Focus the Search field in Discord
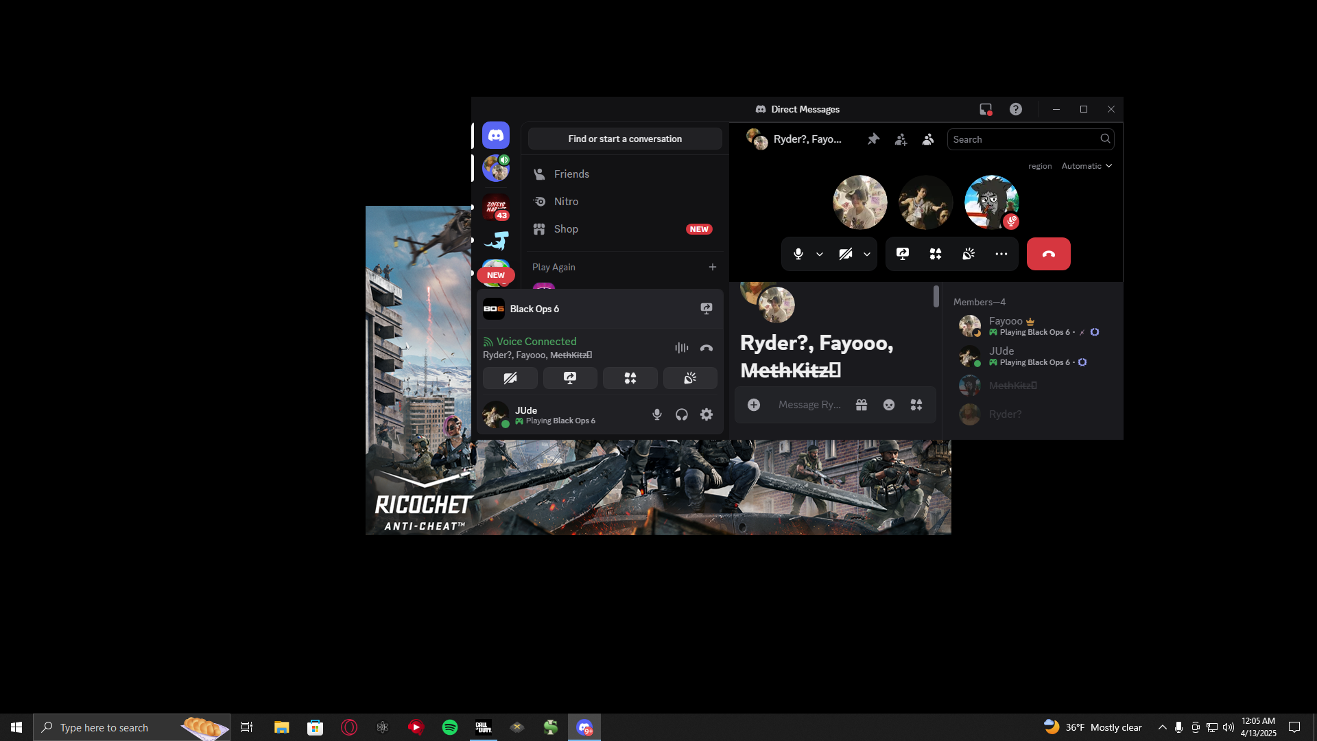The height and width of the screenshot is (741, 1317). coord(1030,139)
